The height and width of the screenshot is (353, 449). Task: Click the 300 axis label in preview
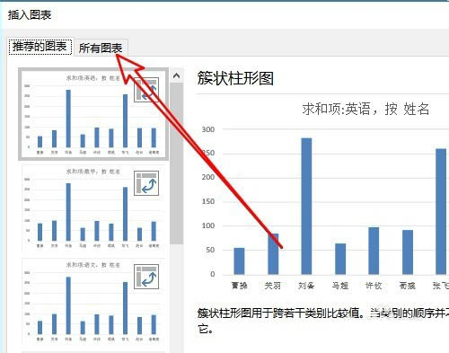coord(208,129)
